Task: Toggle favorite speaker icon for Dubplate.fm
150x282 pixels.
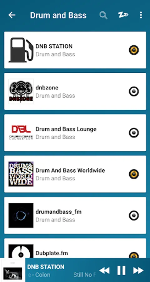Action: point(134,255)
